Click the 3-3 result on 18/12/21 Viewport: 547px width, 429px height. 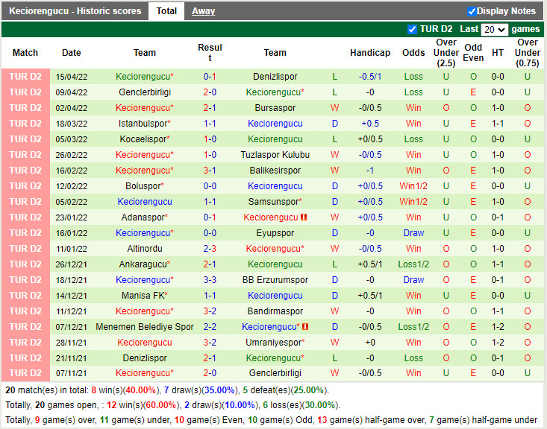tap(210, 280)
